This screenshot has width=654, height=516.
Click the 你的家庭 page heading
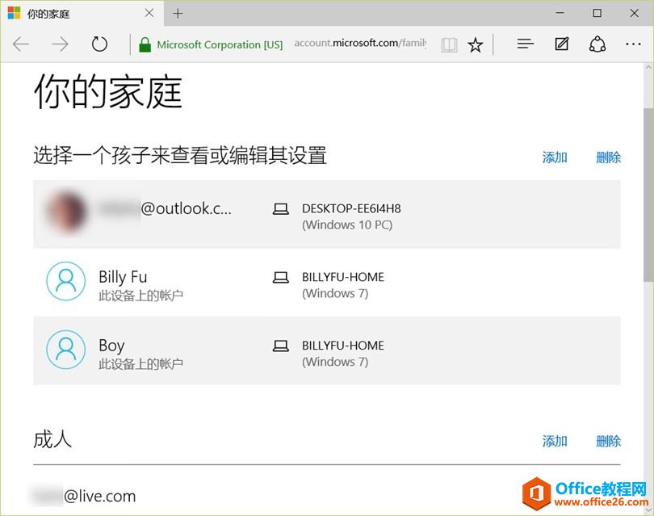tap(108, 92)
